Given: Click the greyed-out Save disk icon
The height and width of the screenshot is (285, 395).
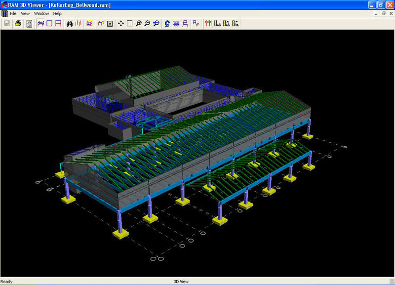Looking at the screenshot, I should coord(7,23).
